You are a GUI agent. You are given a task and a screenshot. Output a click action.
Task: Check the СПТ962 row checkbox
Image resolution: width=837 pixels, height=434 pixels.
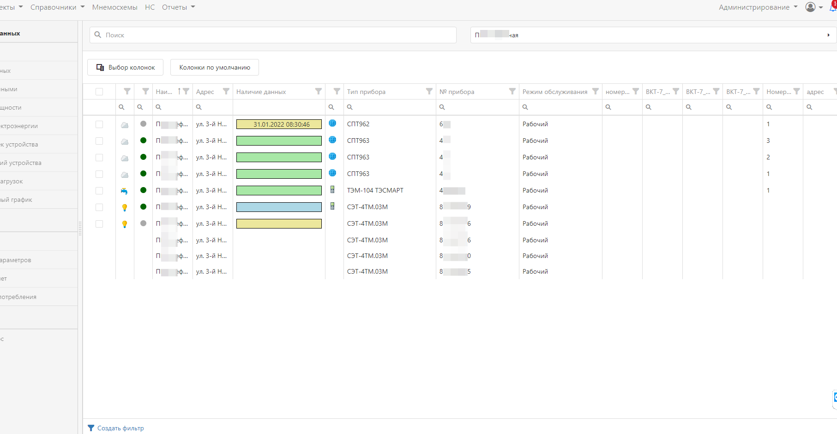[x=99, y=124]
